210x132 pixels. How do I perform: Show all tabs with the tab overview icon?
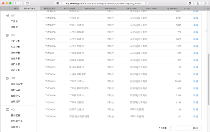pos(205,3)
